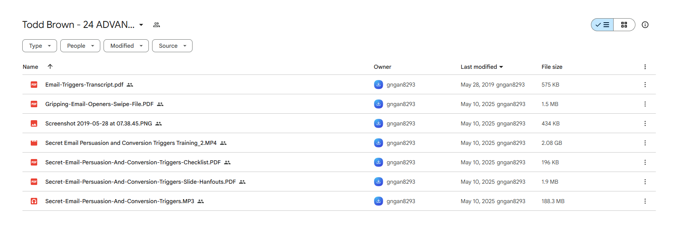Open more actions for Email-Triggers-Transcript.pdf
Image resolution: width=686 pixels, height=242 pixels.
coord(645,85)
